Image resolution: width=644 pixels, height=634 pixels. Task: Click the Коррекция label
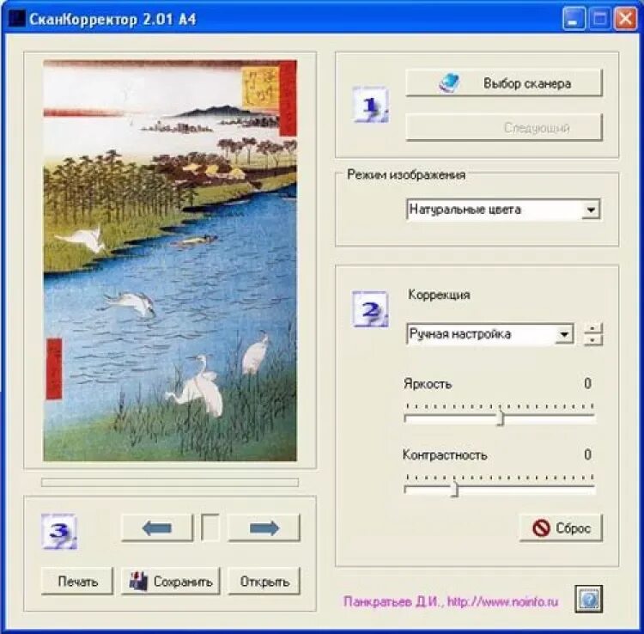coord(439,295)
